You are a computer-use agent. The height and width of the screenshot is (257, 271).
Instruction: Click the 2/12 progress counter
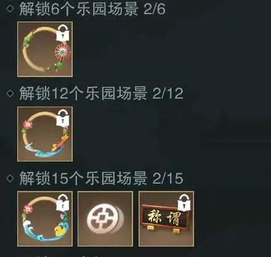(168, 94)
